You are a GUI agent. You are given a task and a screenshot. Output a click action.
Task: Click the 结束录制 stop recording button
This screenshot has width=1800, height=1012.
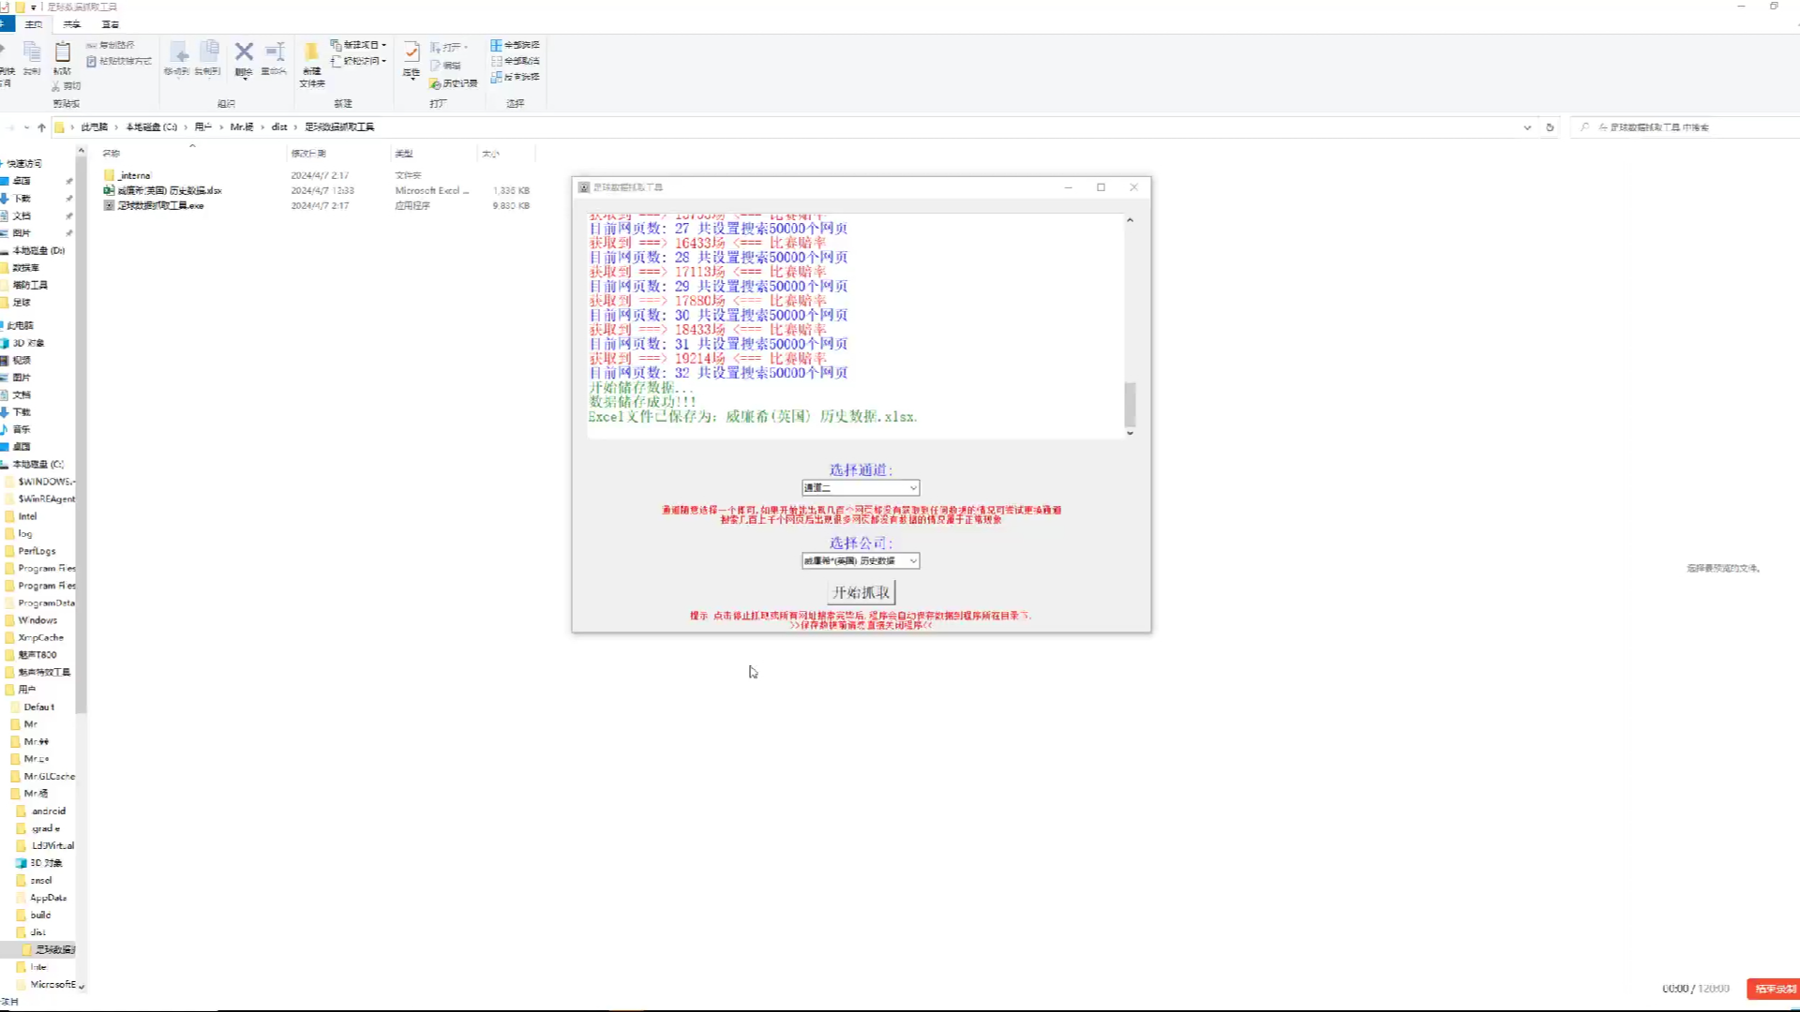(1774, 989)
